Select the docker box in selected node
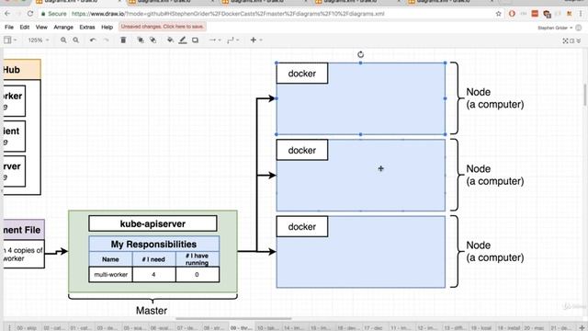 point(302,74)
